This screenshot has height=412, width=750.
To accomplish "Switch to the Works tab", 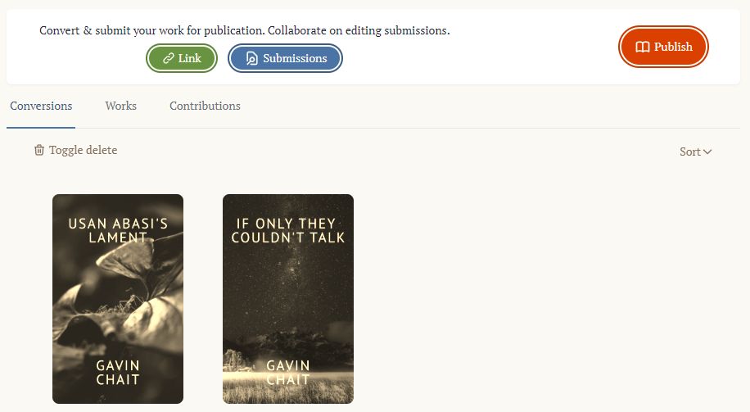I will 121,106.
